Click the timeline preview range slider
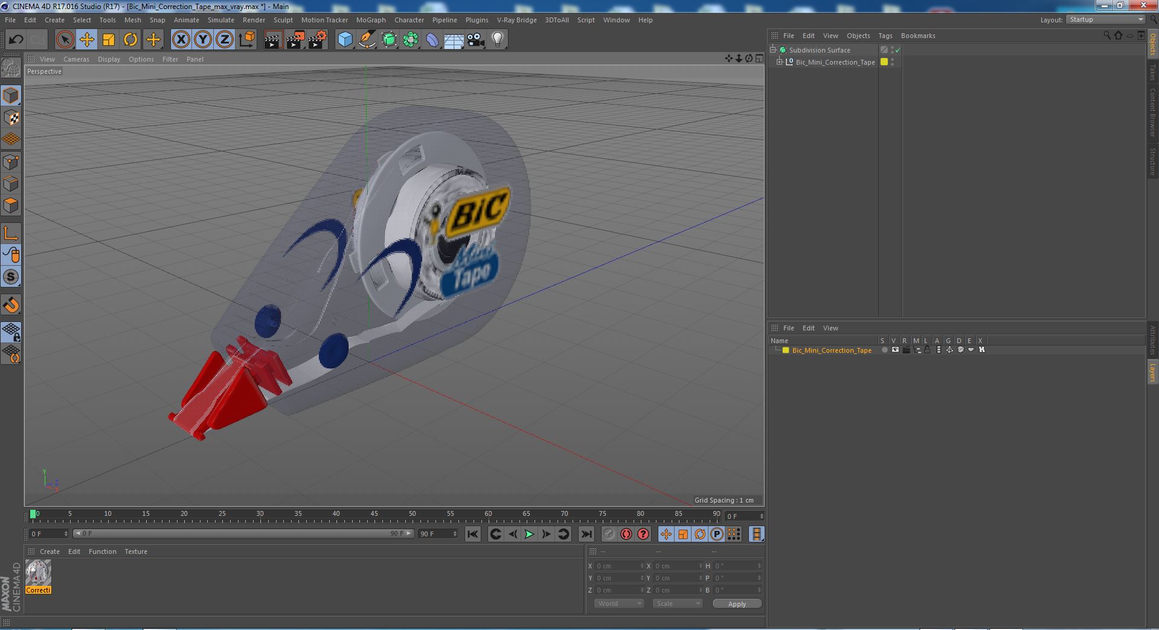Screen dimensions: 1159x630 pos(243,533)
